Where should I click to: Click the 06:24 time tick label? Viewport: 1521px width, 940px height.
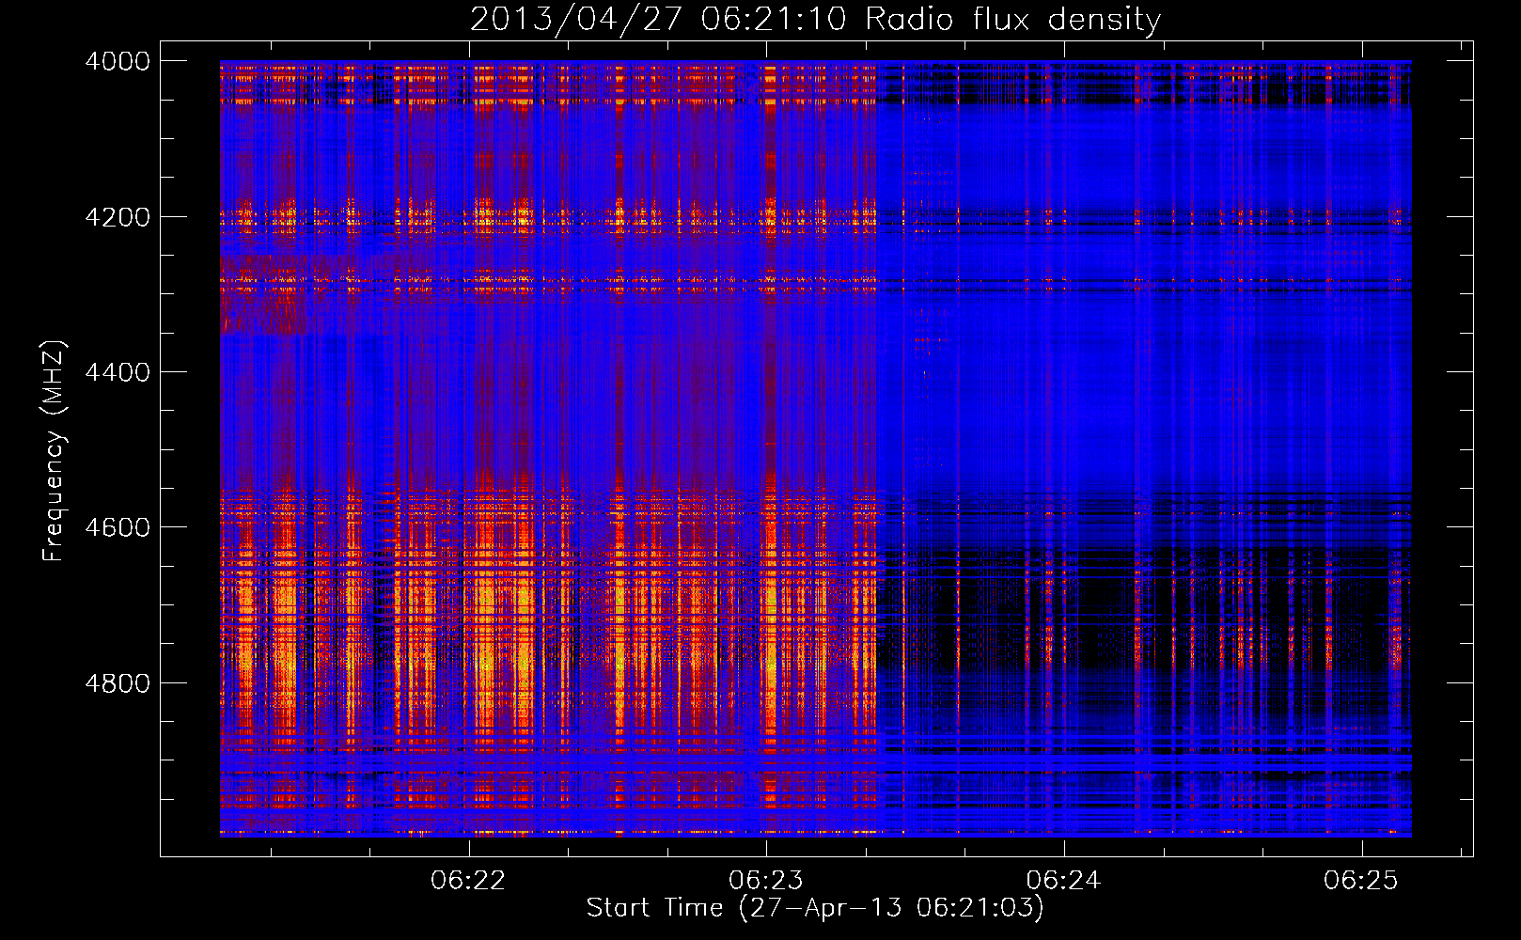point(1063,880)
